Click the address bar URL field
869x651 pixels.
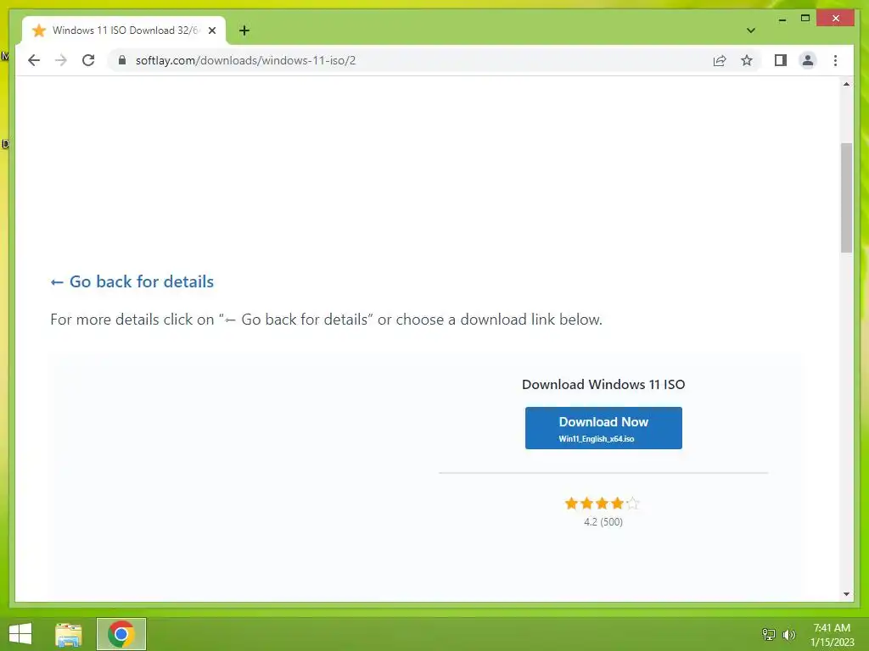click(410, 60)
